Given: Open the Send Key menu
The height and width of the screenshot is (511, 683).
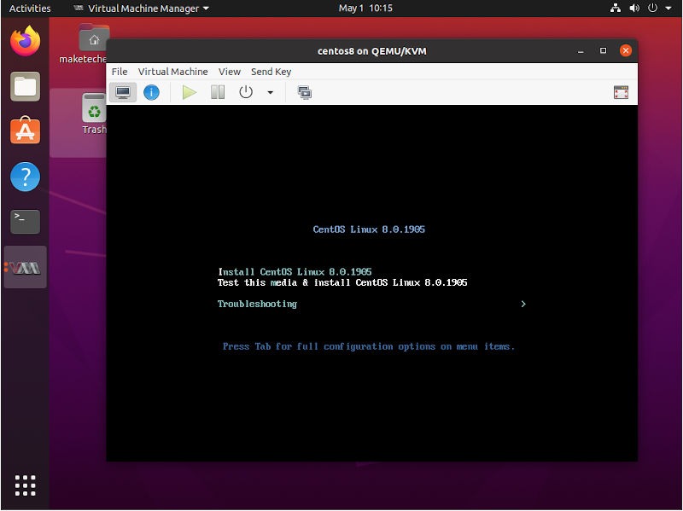Looking at the screenshot, I should point(271,72).
